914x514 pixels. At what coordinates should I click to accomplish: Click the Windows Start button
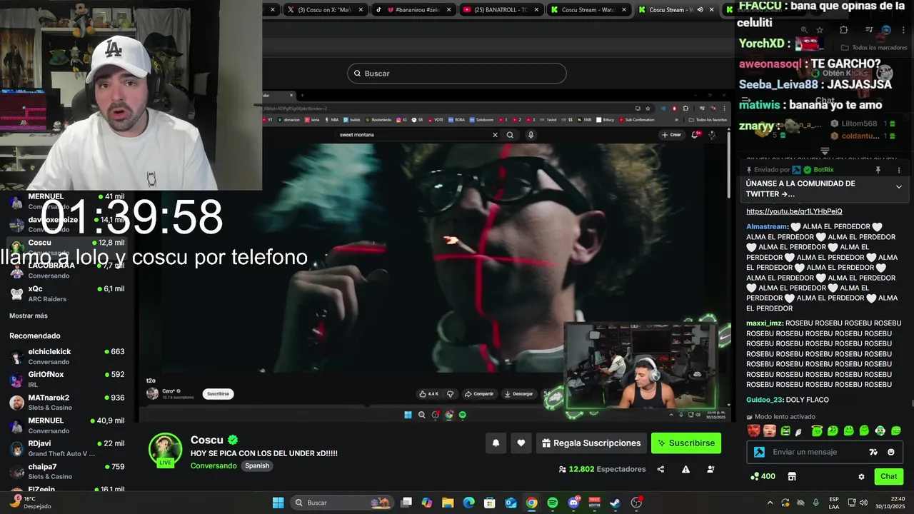point(278,503)
